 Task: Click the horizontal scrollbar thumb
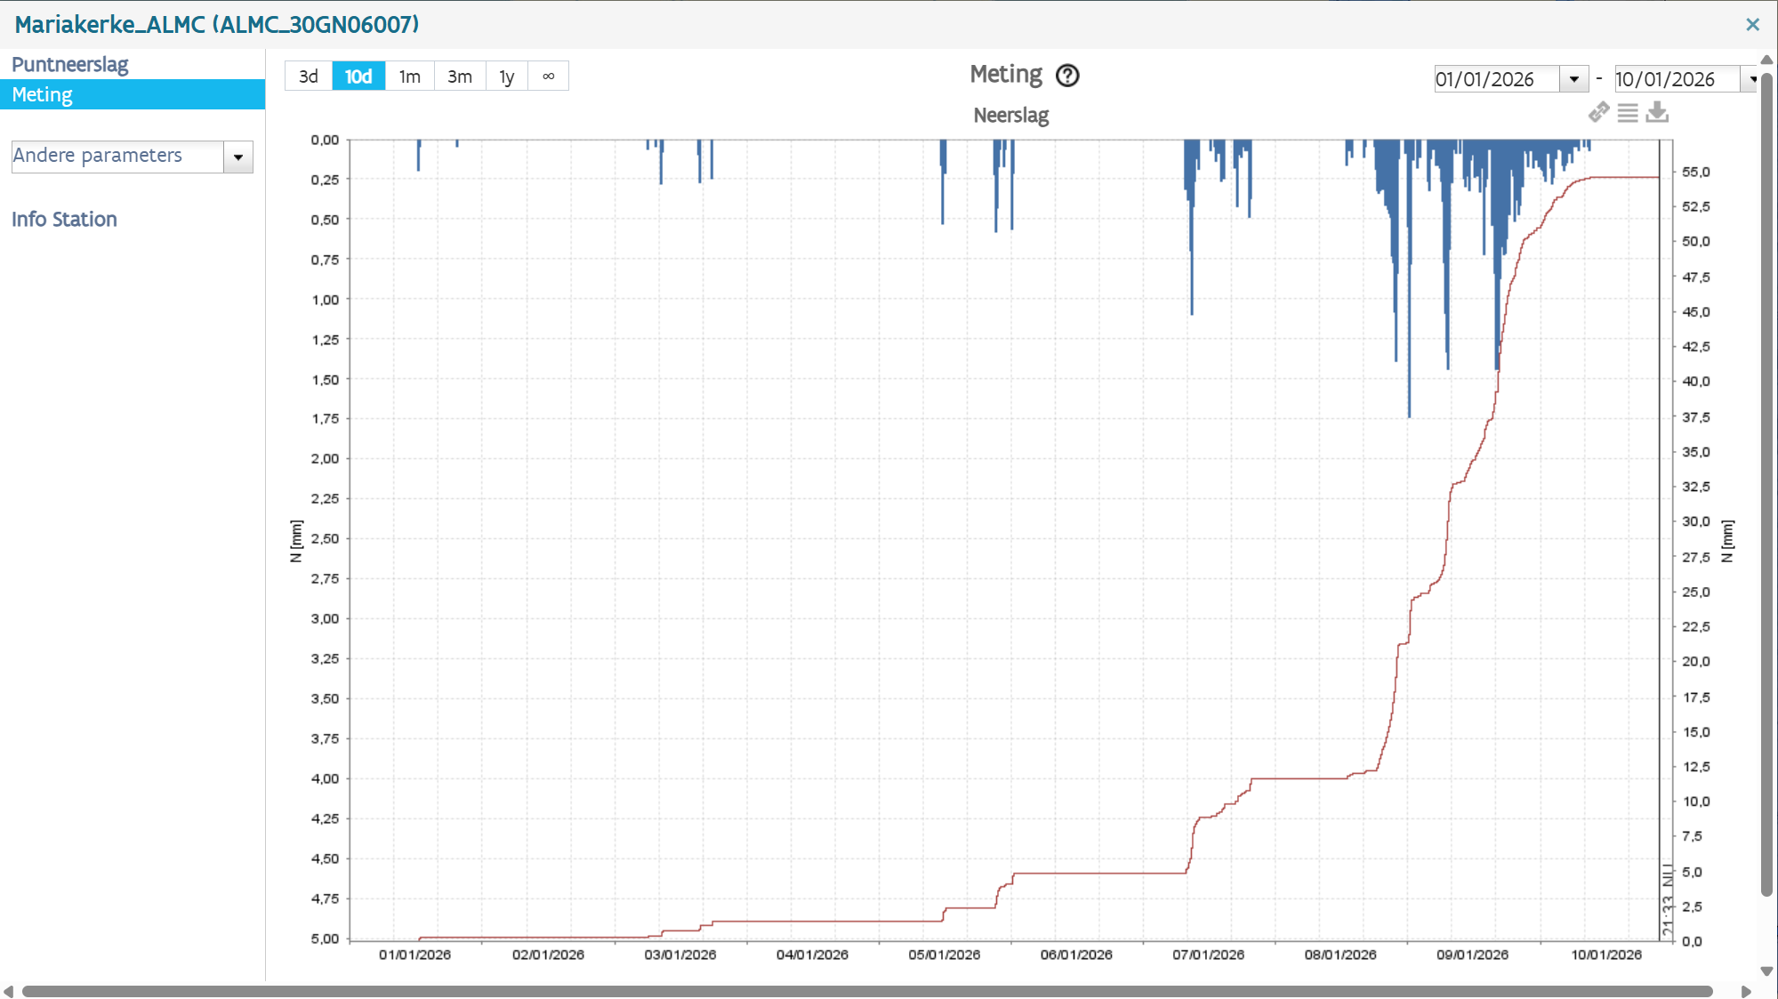pos(867,991)
